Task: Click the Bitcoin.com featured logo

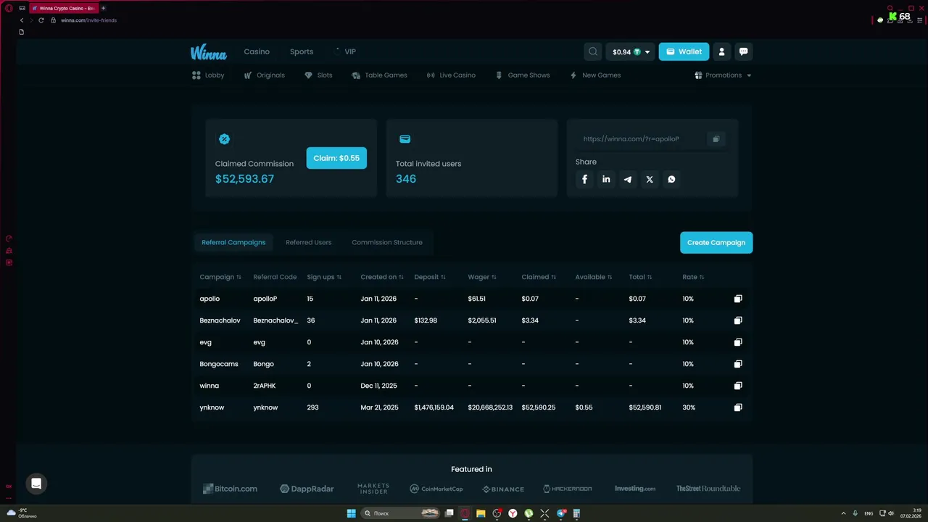Action: click(230, 489)
